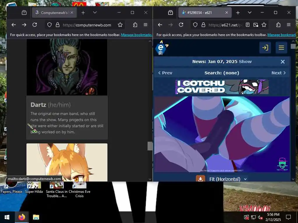The height and width of the screenshot is (223, 298).
Task: Click the Firefox taskbar icon
Action: click(x=22, y=217)
